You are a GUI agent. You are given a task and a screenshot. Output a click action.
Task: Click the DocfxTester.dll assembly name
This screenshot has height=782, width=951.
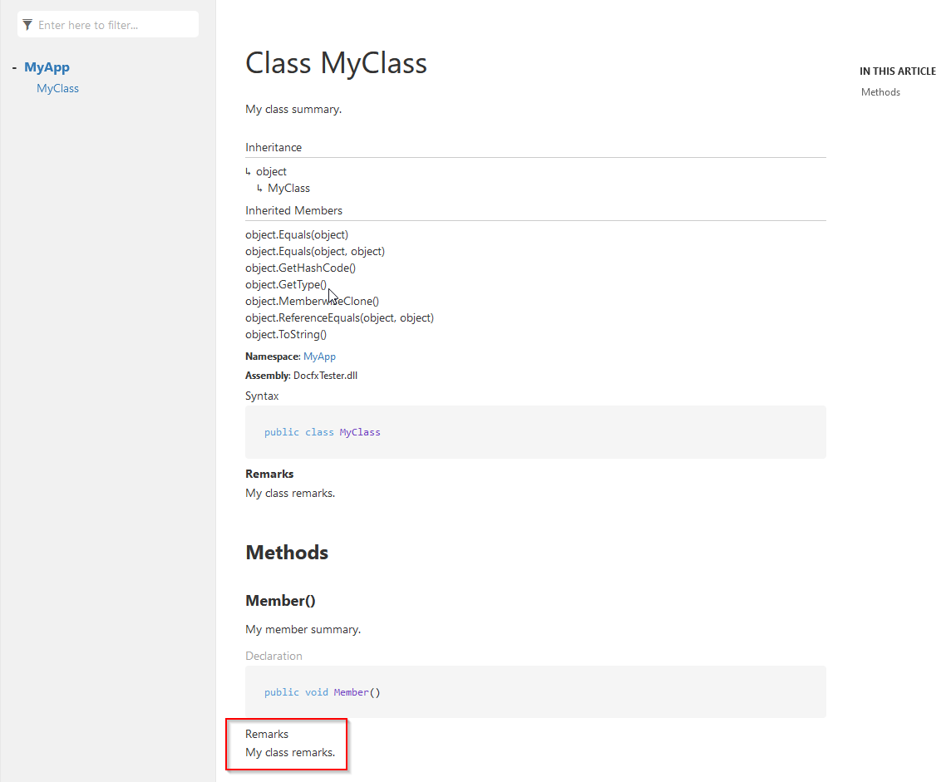tap(325, 376)
